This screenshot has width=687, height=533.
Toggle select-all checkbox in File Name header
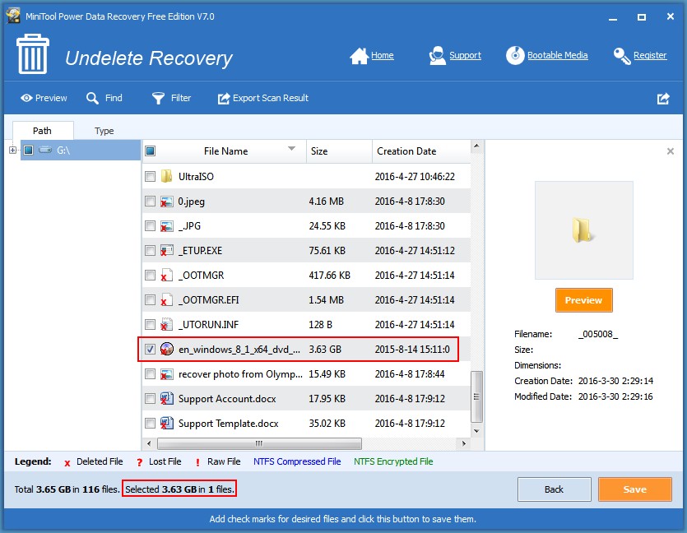tap(150, 151)
